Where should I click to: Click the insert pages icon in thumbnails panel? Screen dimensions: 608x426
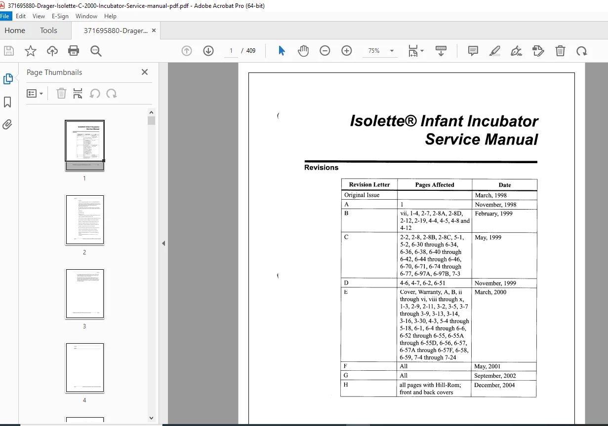point(78,93)
